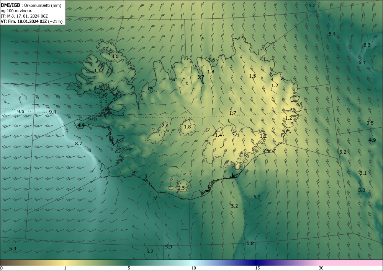Click the 3.1 value on the map
Viewport: 383px width, 271px height.
pyautogui.click(x=363, y=173)
